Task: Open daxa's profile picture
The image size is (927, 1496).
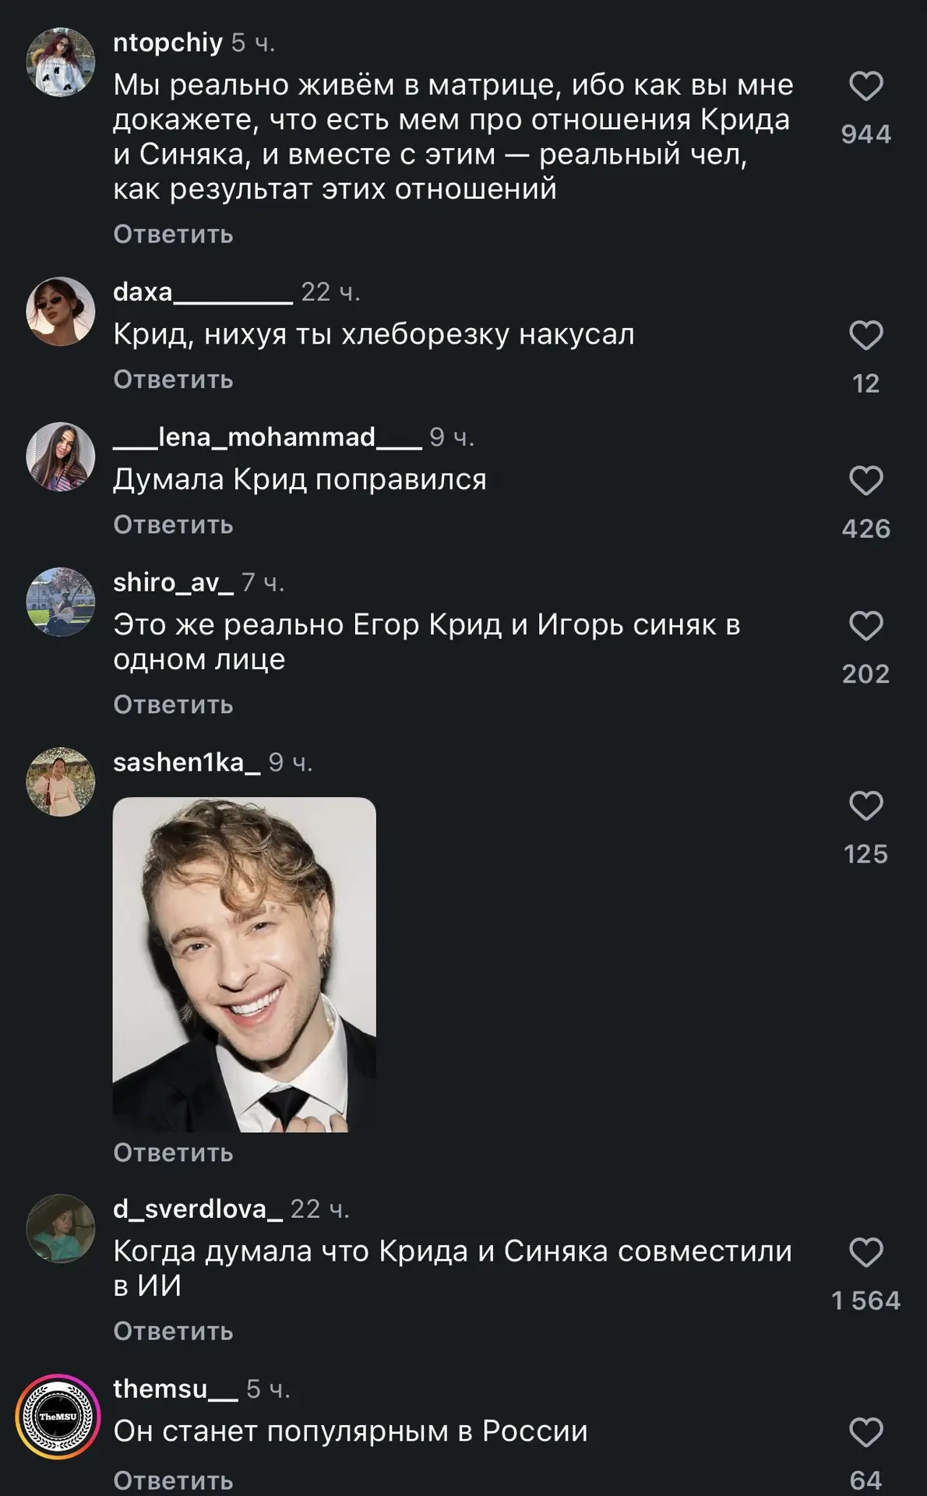Action: coord(61,312)
